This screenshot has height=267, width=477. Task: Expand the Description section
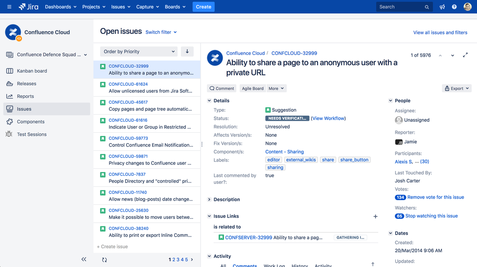point(209,199)
